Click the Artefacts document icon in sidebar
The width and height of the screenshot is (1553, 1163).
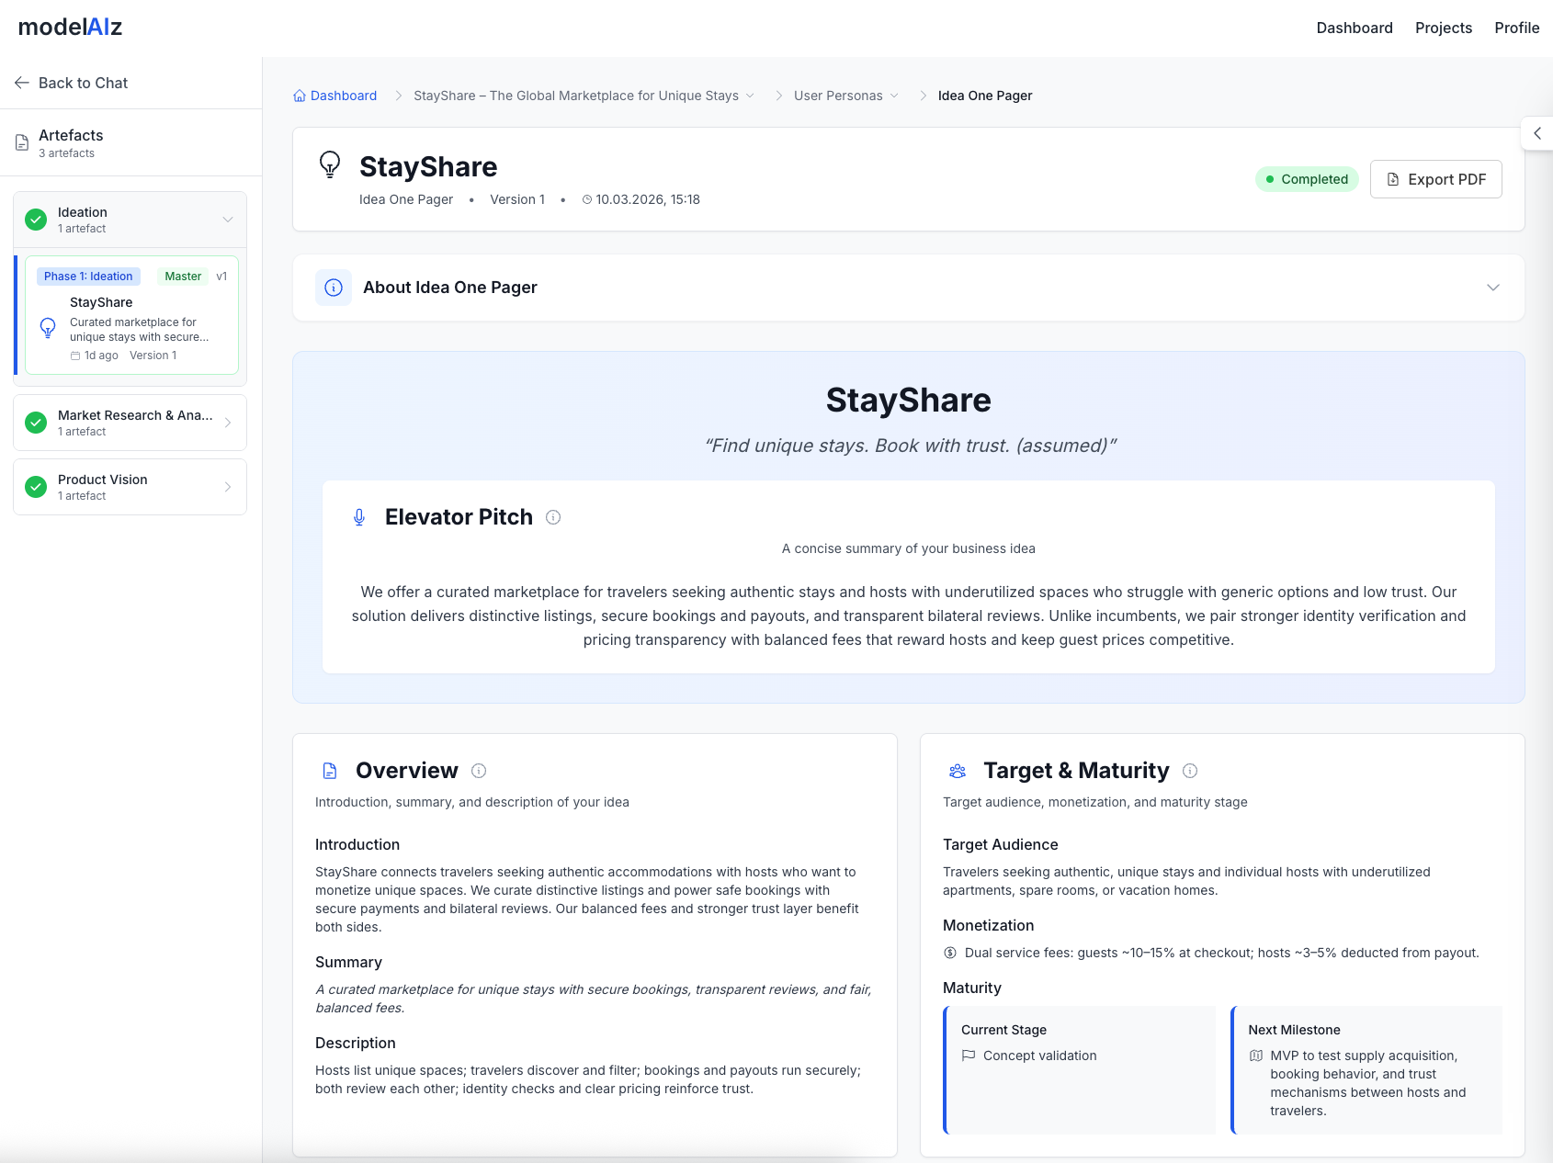[x=22, y=142]
